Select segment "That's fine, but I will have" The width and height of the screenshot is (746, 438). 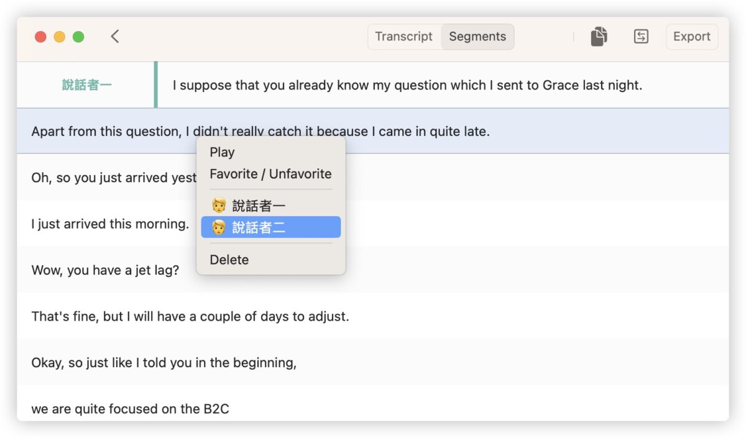click(373, 316)
